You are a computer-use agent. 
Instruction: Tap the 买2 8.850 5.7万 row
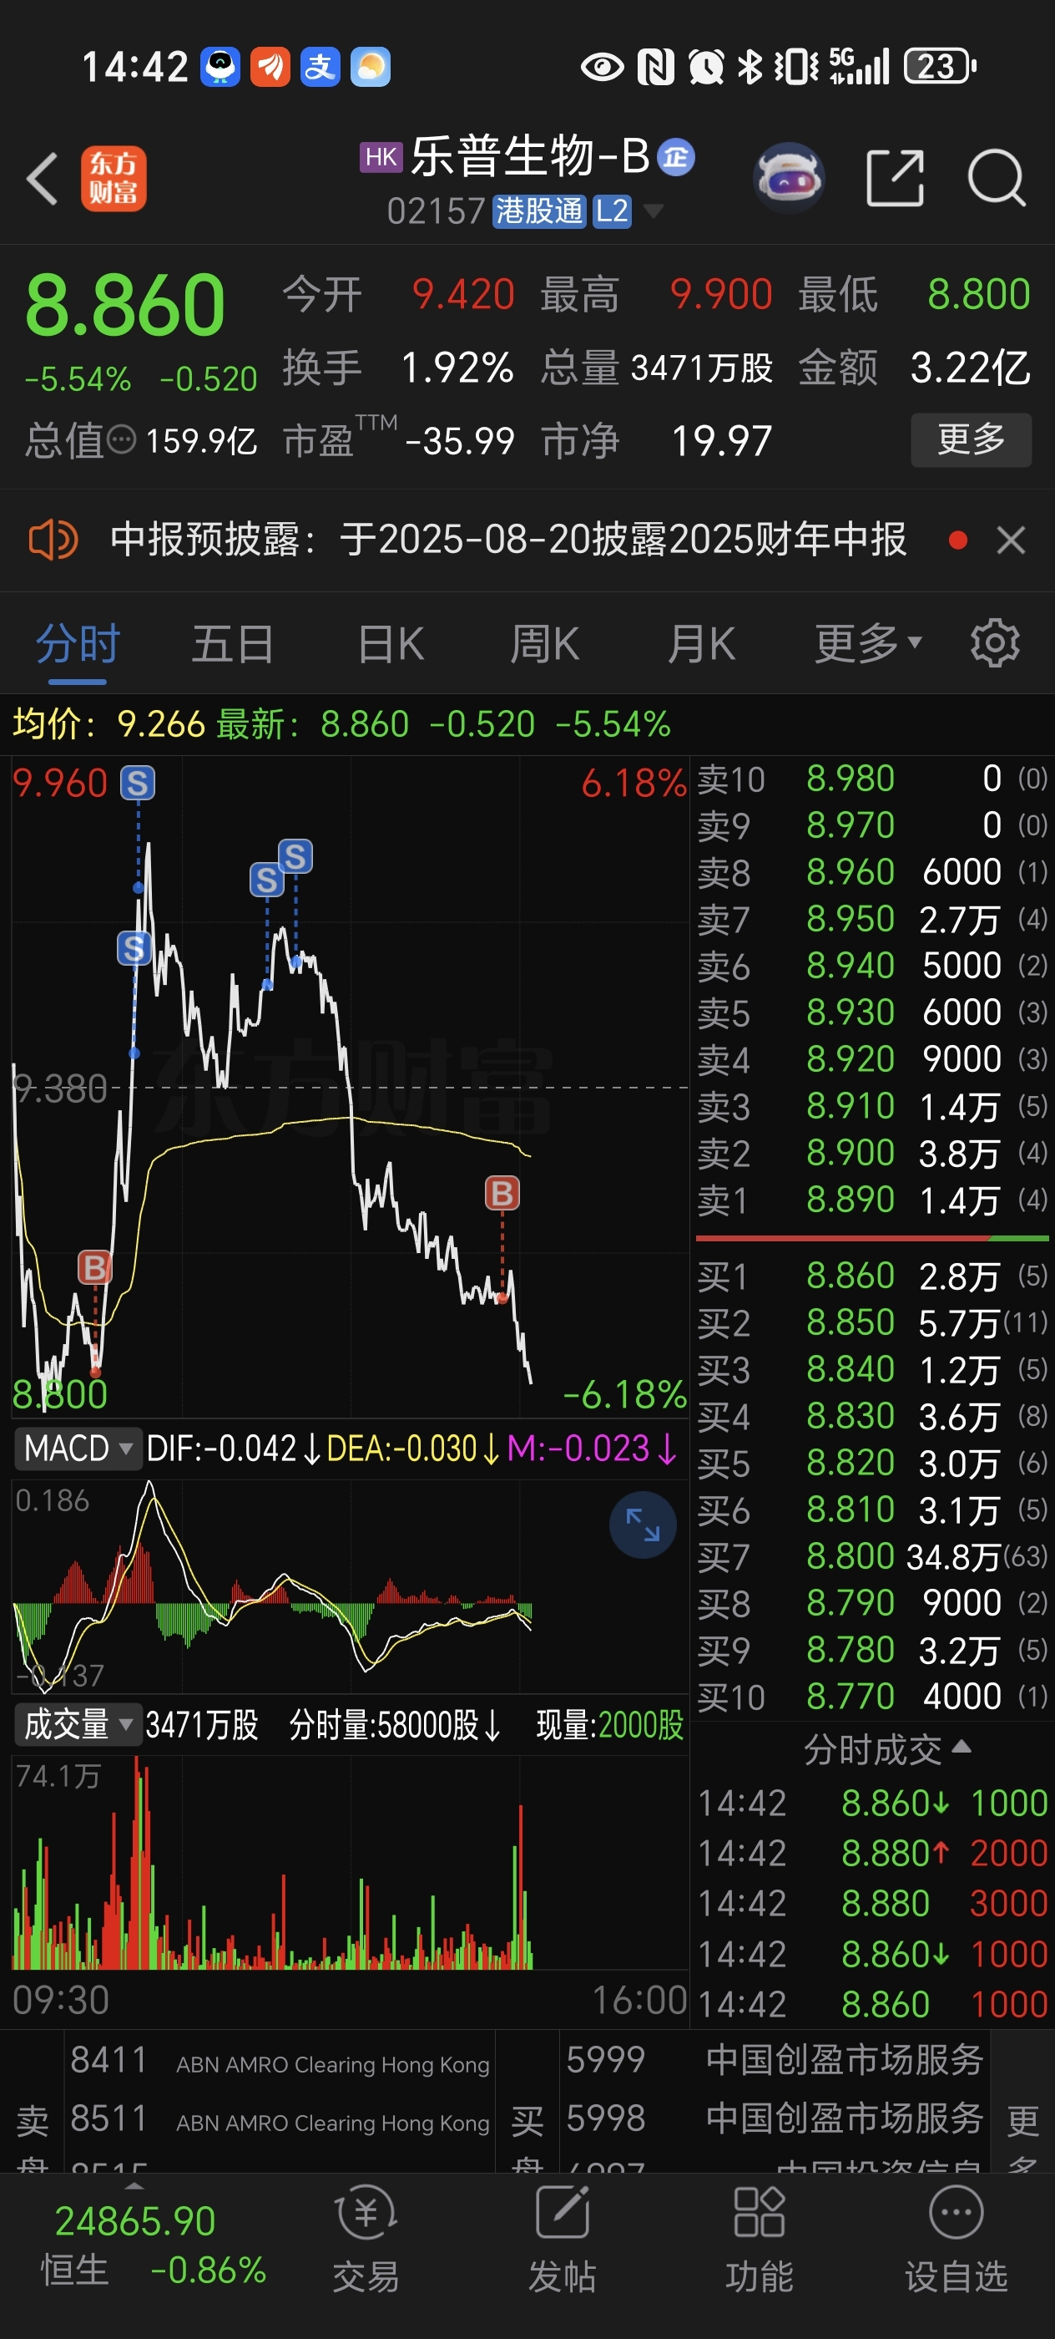pyautogui.click(x=871, y=1323)
